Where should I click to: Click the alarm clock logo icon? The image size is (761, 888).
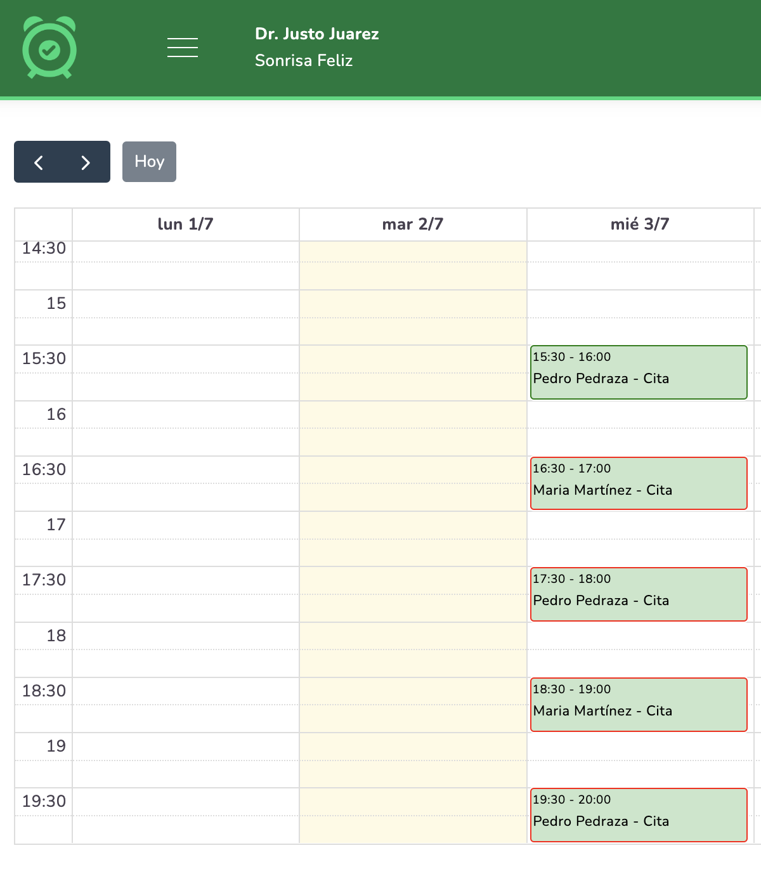(49, 48)
